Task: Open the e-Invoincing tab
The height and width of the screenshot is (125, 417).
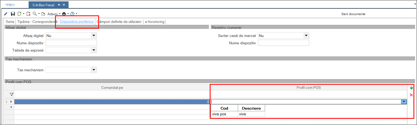Action: click(x=155, y=22)
